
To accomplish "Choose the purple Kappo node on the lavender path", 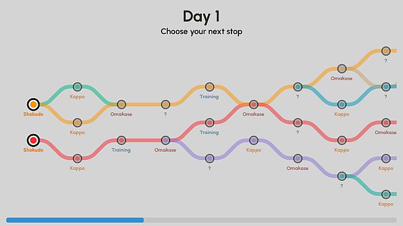I will (254, 140).
